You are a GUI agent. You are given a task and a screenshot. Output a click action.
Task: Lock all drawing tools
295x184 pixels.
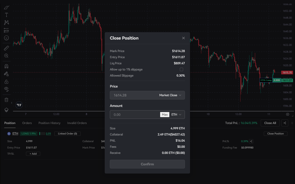[6, 82]
